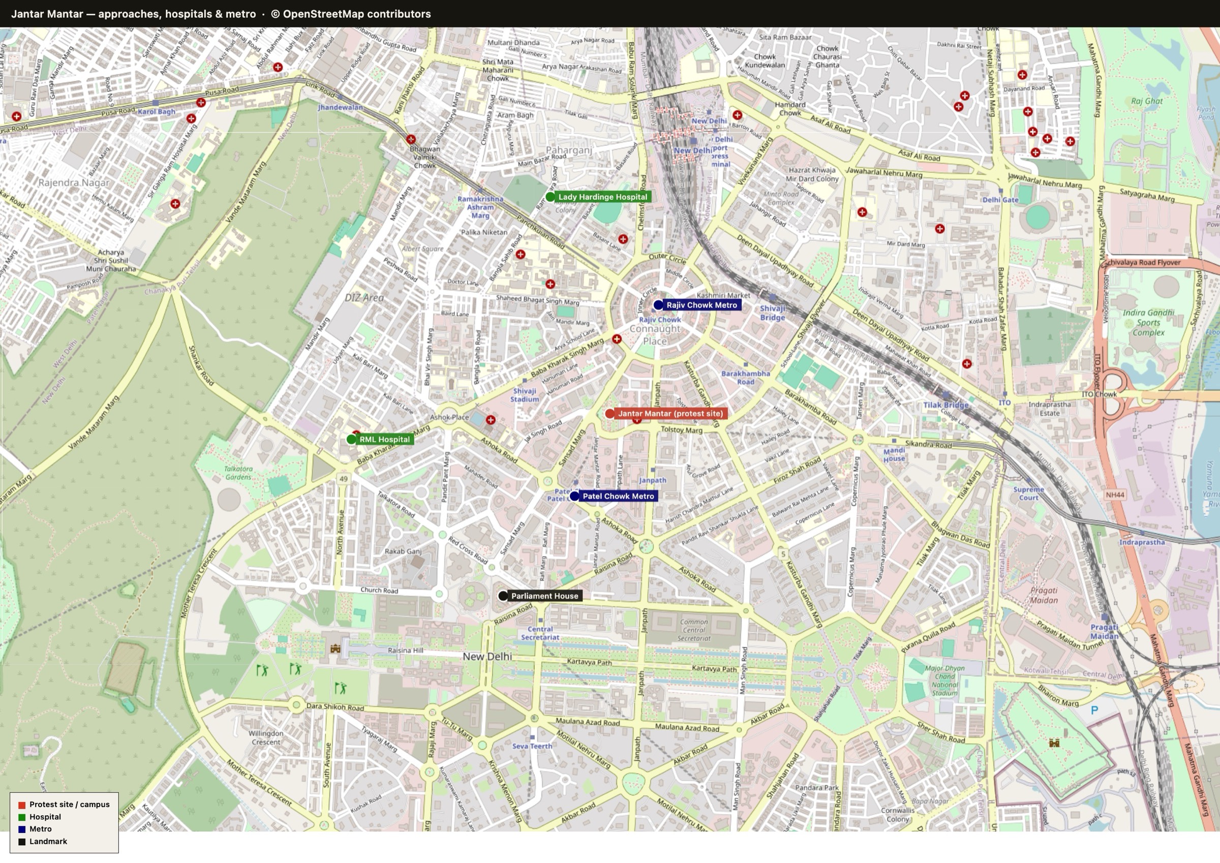Click the 'Indraprastha' station label

(x=1142, y=543)
